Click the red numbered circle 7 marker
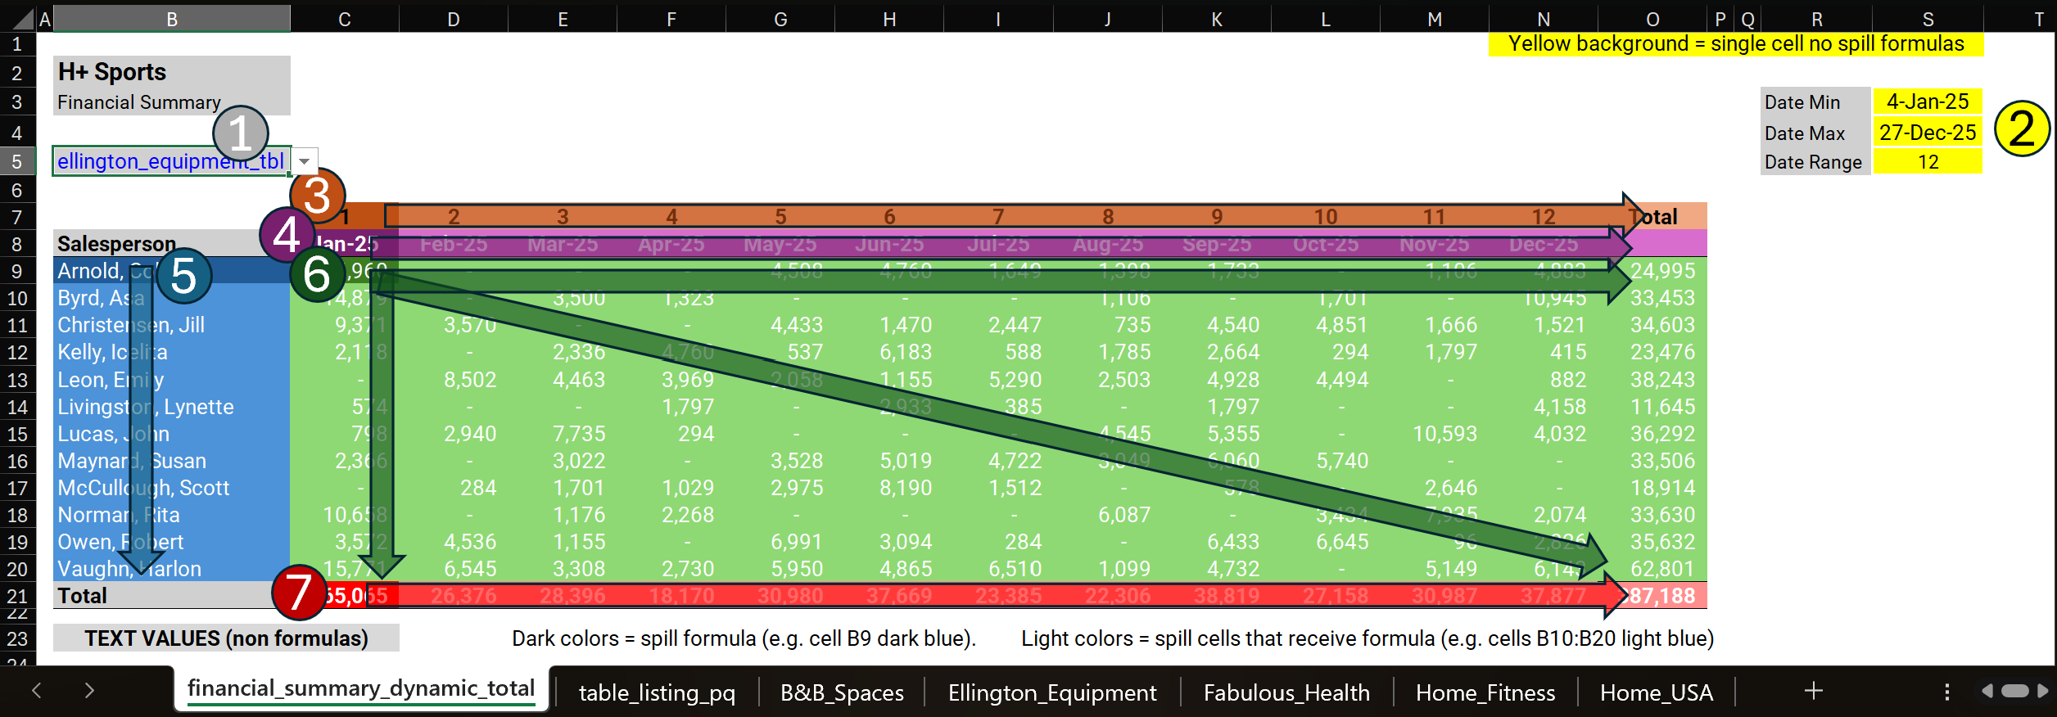The image size is (2057, 717). tap(298, 592)
